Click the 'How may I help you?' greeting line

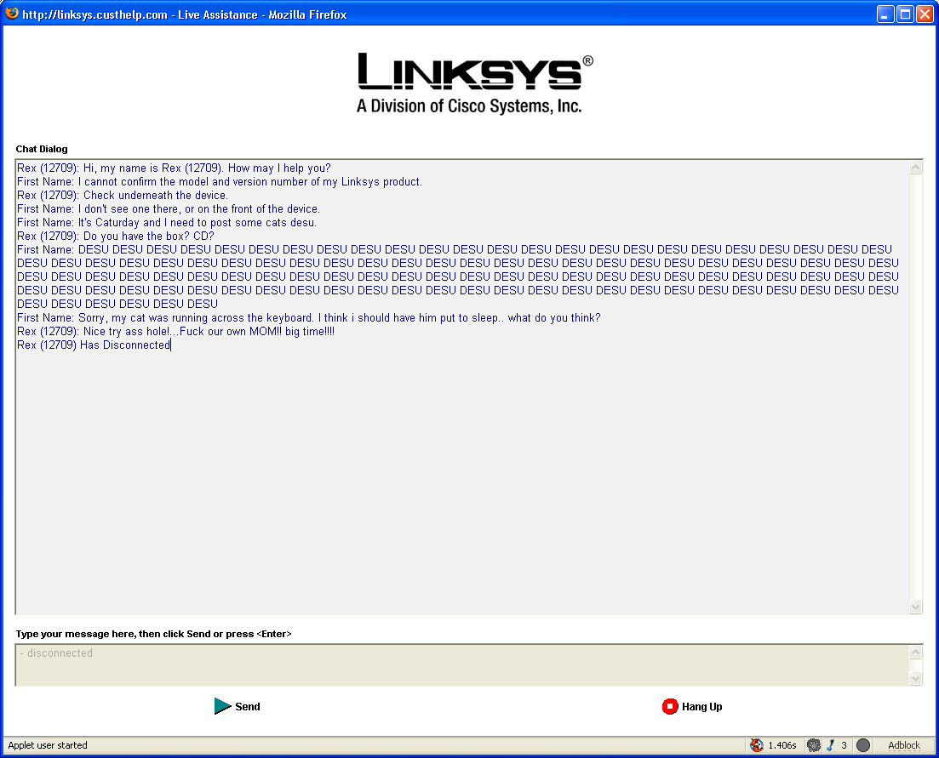pos(174,168)
